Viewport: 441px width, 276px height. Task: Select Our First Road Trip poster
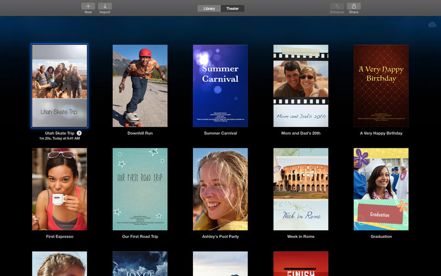click(x=140, y=189)
